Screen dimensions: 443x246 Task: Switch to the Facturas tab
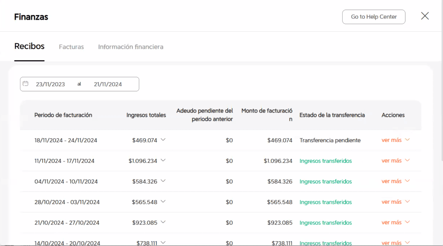pos(71,47)
